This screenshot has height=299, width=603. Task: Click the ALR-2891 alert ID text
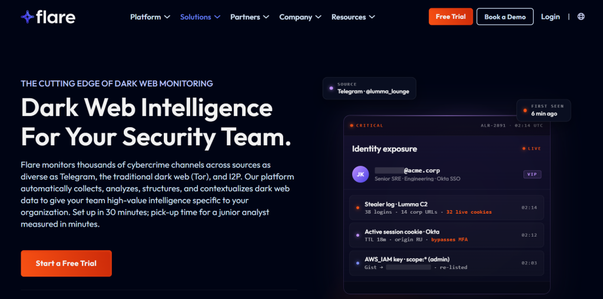tap(492, 125)
